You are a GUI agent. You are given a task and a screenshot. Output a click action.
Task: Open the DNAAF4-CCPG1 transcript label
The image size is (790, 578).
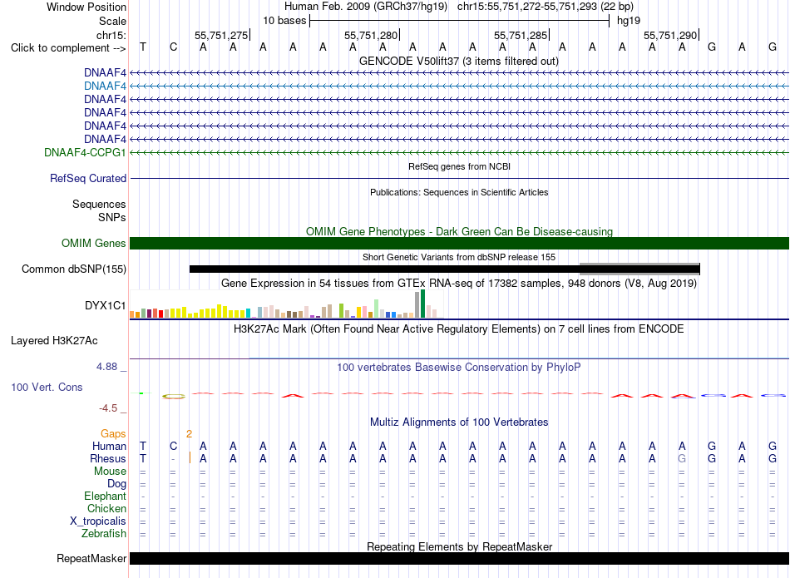tap(85, 153)
